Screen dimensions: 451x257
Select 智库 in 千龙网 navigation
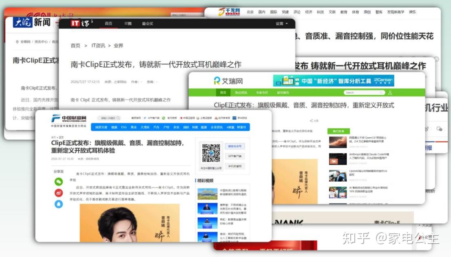(x=379, y=12)
